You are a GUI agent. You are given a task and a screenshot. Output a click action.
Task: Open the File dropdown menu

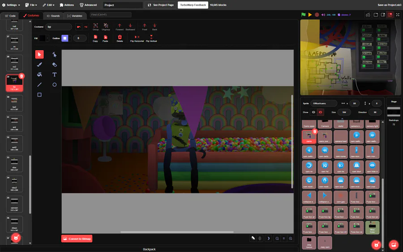31,5
